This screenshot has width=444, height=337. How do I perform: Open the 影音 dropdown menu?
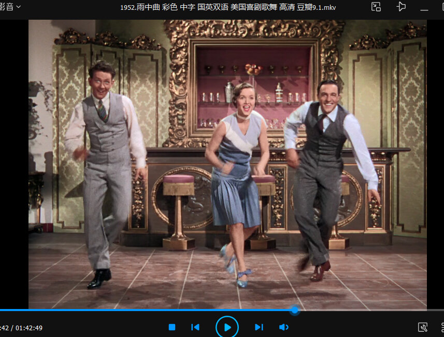(x=10, y=7)
